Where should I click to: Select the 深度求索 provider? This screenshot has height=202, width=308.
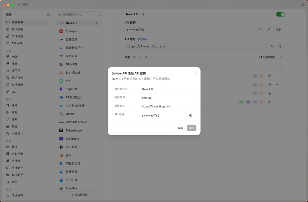tap(78, 56)
